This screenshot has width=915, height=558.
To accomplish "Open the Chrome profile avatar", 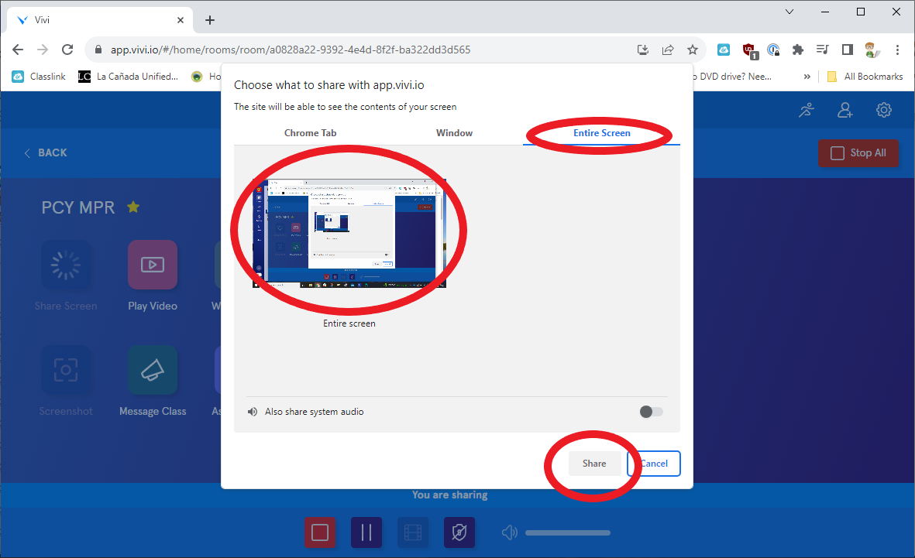I will (x=872, y=50).
